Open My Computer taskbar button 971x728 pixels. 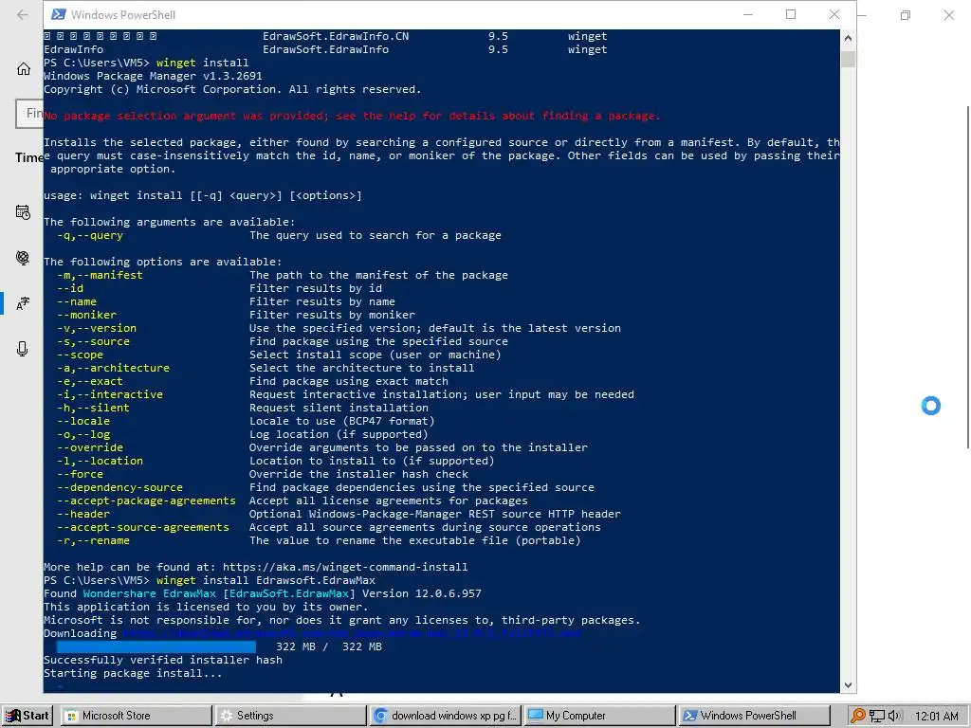[600, 716]
